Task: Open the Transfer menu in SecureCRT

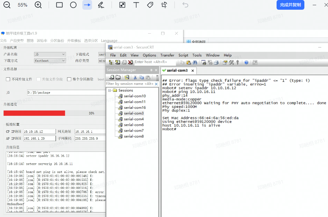Action: pyautogui.click(x=167, y=55)
